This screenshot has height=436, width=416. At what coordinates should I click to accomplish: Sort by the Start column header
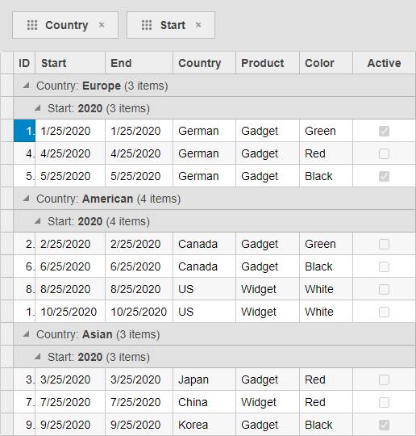[70, 63]
